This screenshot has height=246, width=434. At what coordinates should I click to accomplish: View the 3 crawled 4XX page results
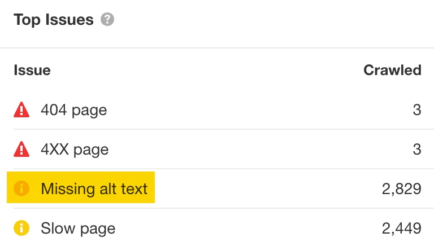(x=417, y=150)
